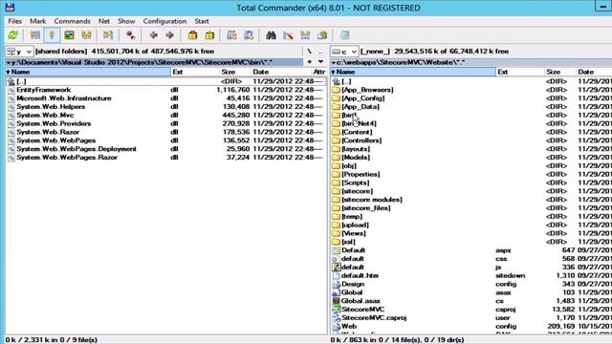Sort the right panel by Ext header

pyautogui.click(x=520, y=72)
